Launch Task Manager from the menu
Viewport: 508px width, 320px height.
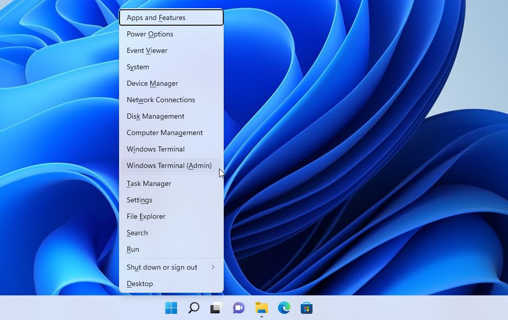(x=171, y=183)
